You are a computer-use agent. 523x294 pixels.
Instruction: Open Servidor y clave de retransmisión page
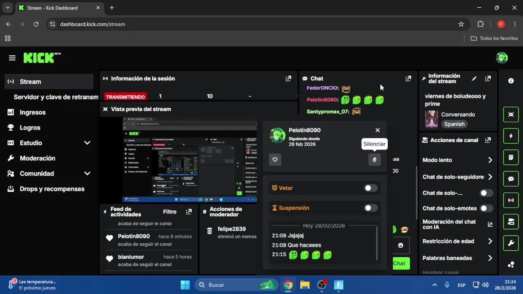pos(56,97)
